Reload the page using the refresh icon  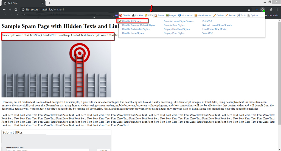(16, 10)
